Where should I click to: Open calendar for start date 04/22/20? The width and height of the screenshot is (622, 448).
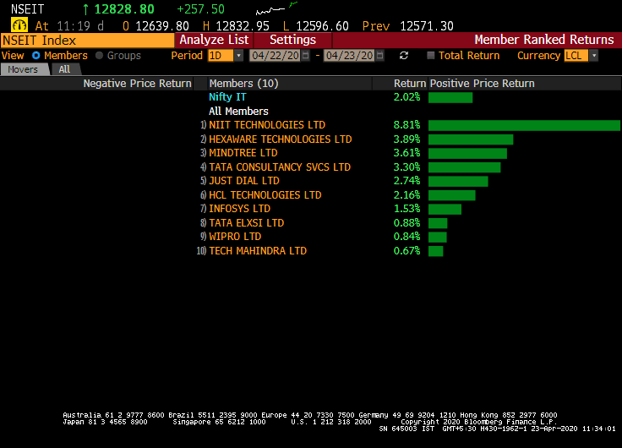pyautogui.click(x=308, y=56)
